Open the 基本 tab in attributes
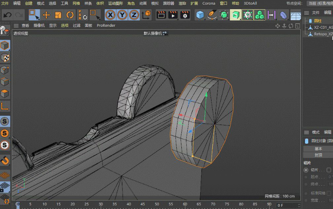This screenshot has width=333, height=209. point(318,148)
